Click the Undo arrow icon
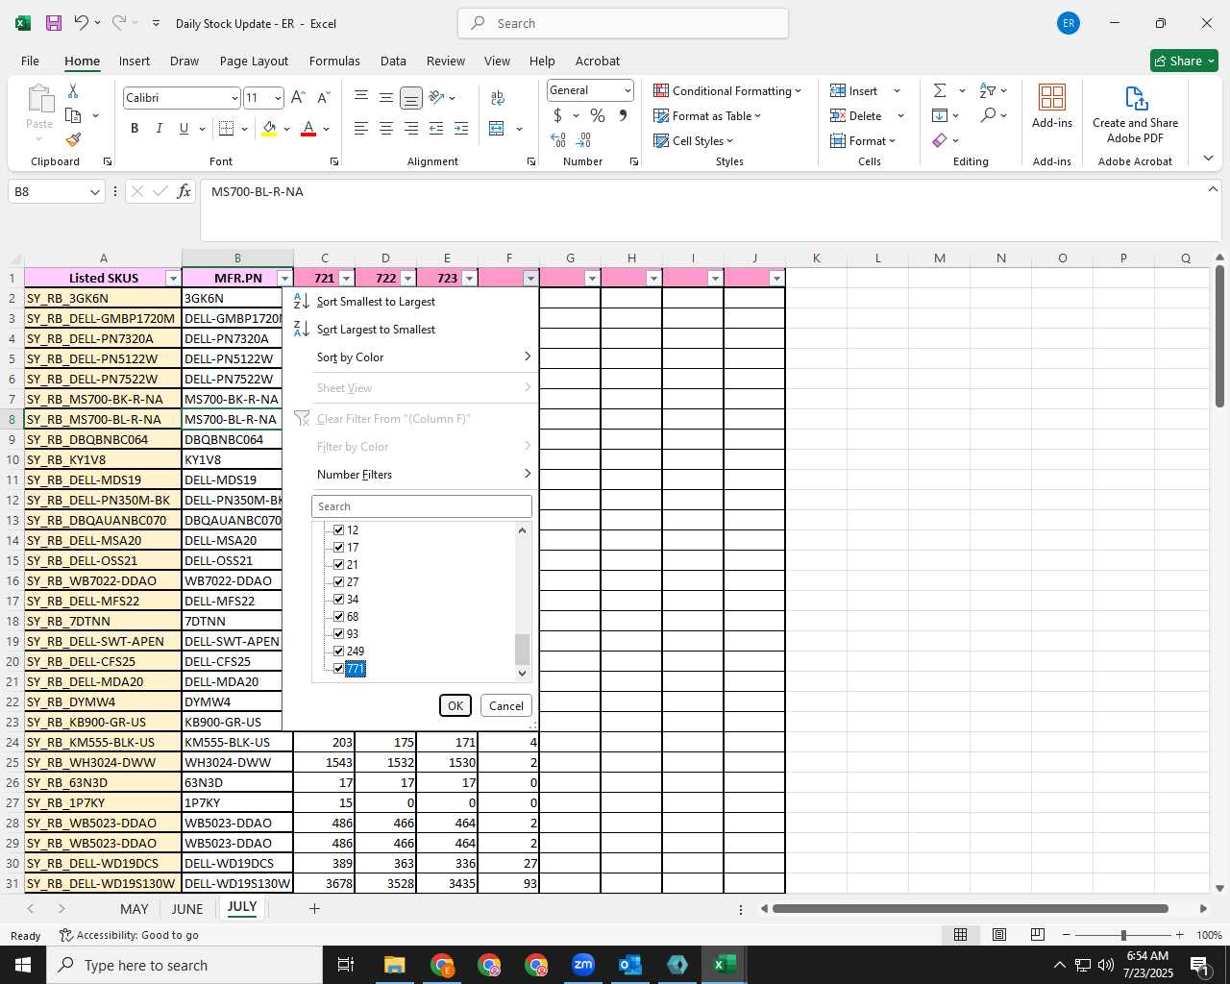The image size is (1230, 984). coord(82,23)
